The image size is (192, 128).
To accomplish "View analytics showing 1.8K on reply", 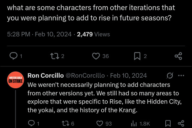I will (x=134, y=123).
